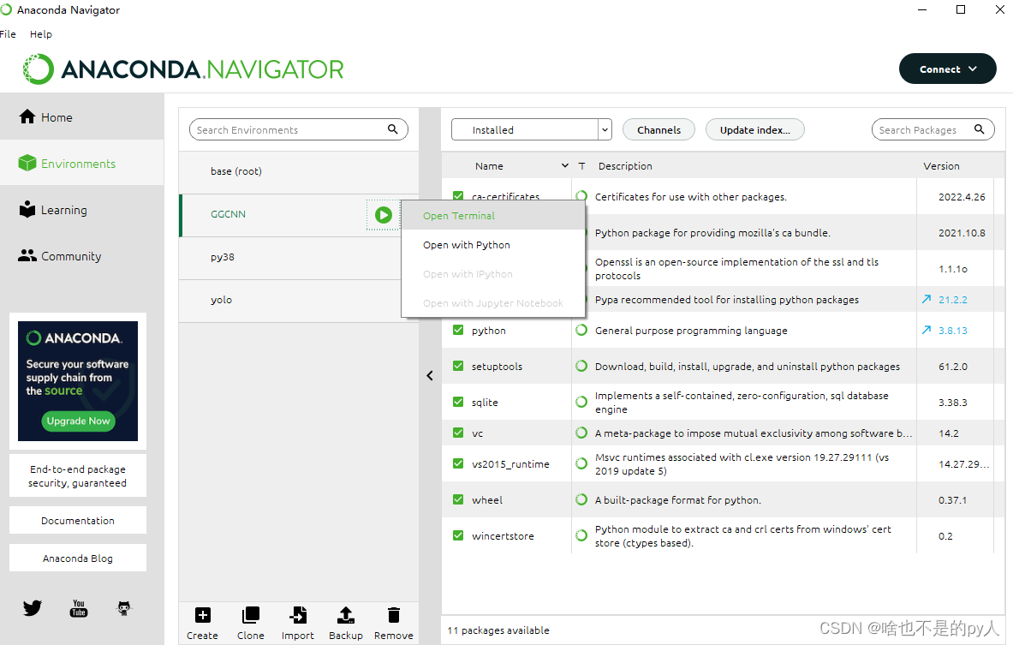
Task: Click the python package type icon
Action: click(x=581, y=331)
